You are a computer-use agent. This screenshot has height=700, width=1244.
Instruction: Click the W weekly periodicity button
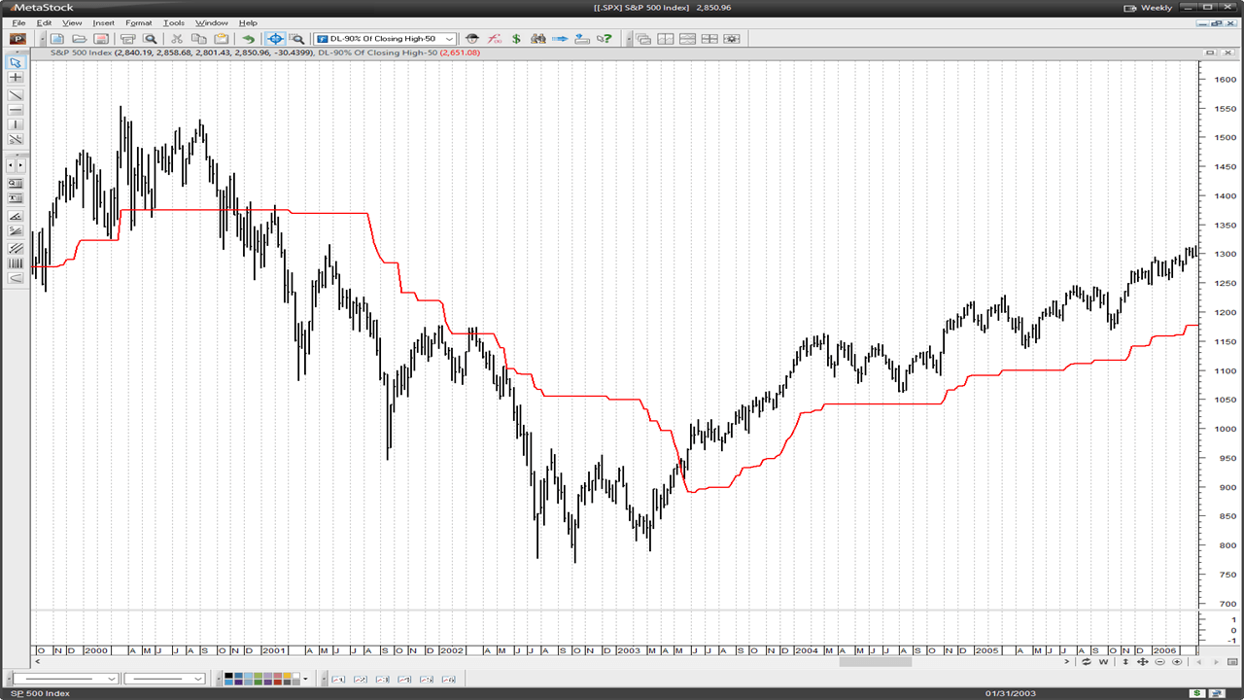click(1103, 662)
